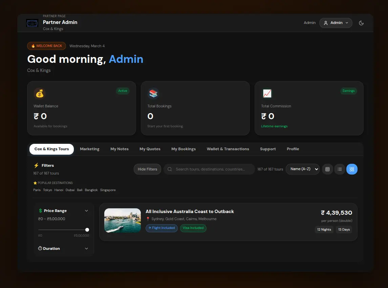Go to the My Bookings tab

pos(184,149)
